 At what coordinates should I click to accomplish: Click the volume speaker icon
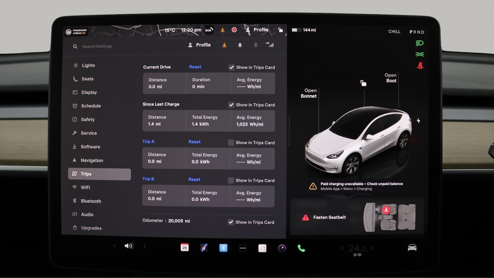[128, 246]
